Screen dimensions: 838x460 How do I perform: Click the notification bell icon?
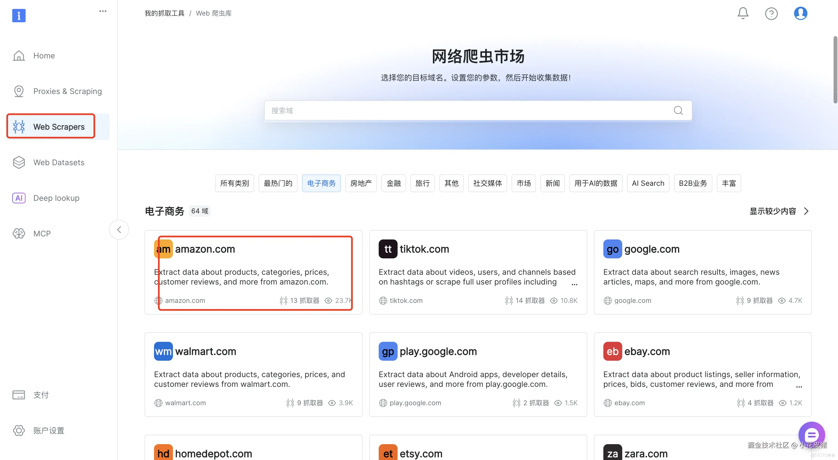(x=743, y=13)
